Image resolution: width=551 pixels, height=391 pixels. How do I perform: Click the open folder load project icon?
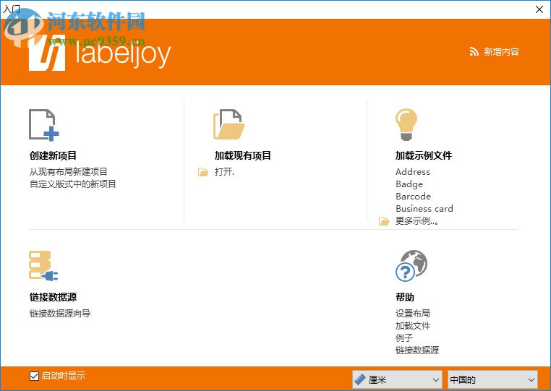coord(228,124)
